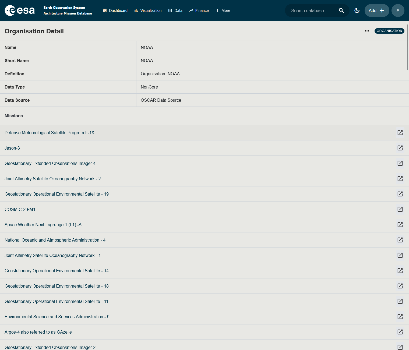Click the Add button
Viewport: 409px width, 350px height.
pos(377,10)
